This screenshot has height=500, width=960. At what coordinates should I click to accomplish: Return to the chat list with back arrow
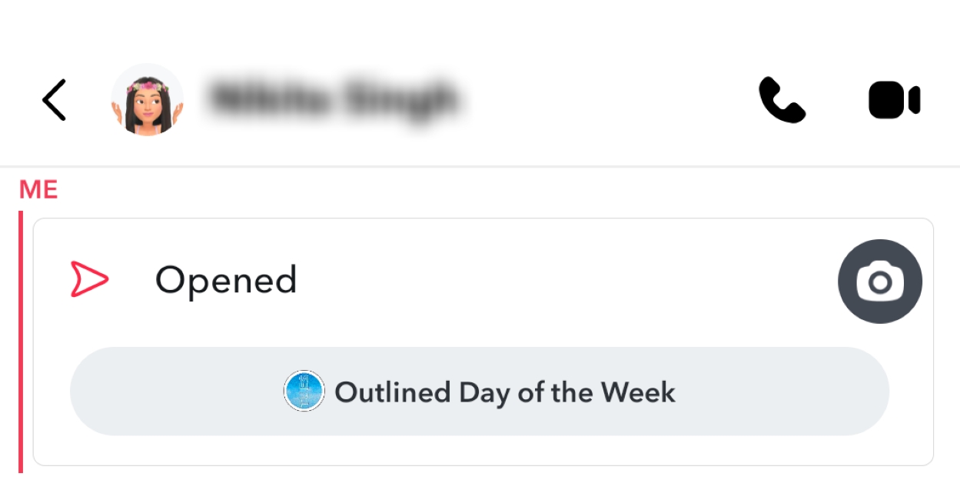coord(55,100)
